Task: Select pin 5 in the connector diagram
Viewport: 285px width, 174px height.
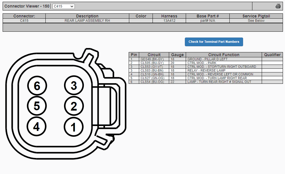Action: pos(37,106)
